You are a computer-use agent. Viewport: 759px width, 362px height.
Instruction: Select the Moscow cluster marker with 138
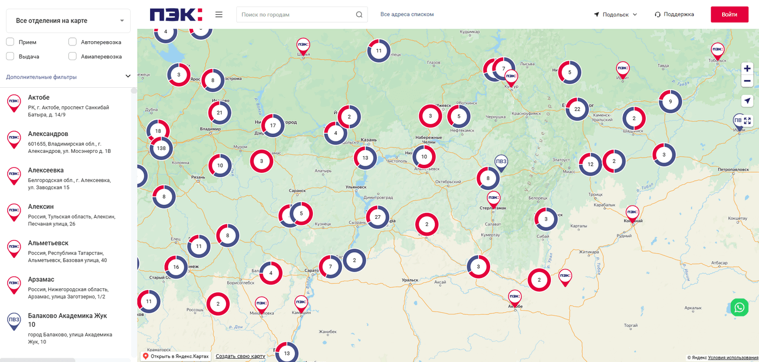click(x=161, y=148)
